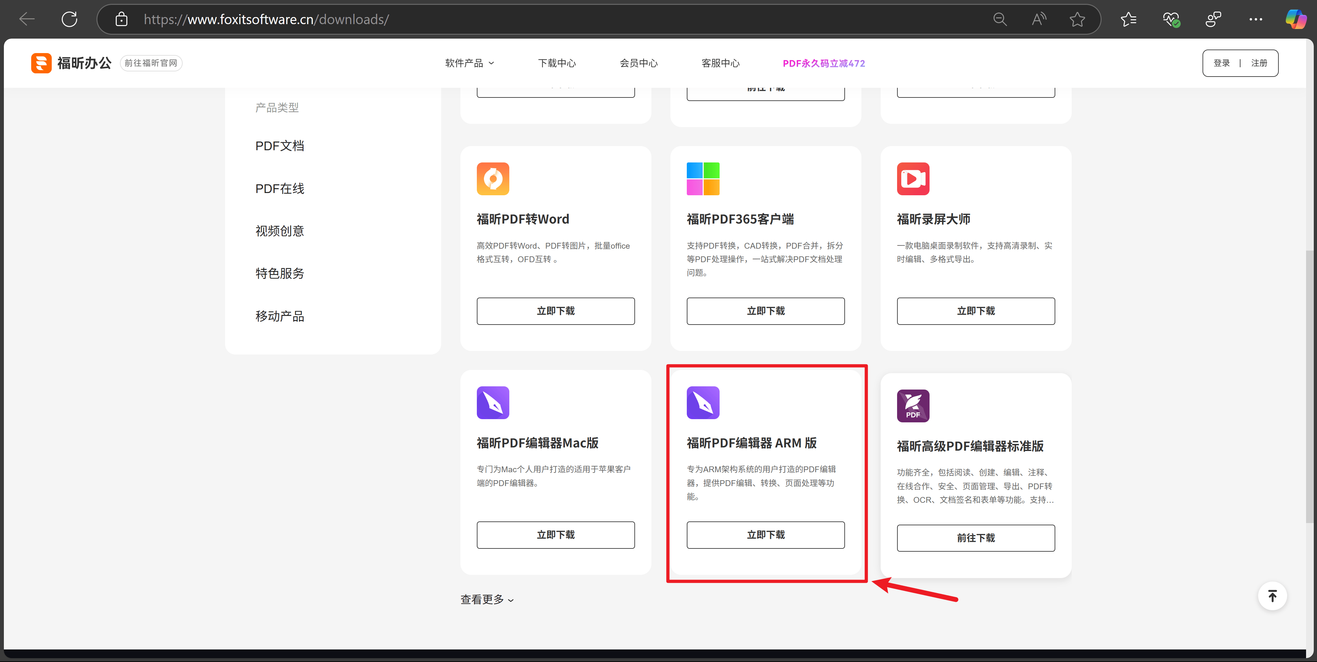This screenshot has height=662, width=1317.
Task: Click the 福昕高级PDF编辑器标准版 PDF icon
Action: [x=913, y=405]
